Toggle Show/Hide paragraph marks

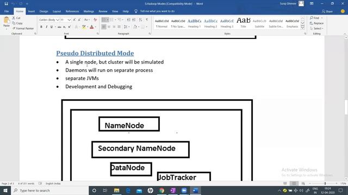click(x=147, y=20)
